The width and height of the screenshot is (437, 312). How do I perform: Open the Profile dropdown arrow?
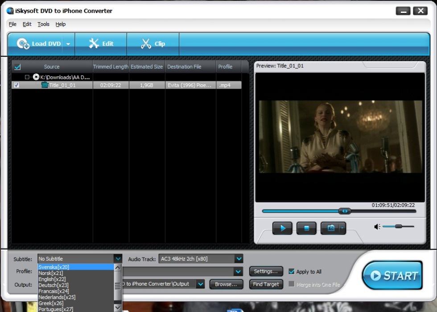coord(238,271)
